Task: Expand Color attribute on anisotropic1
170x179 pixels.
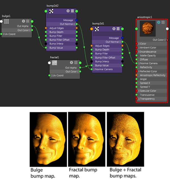Action: click(139, 44)
